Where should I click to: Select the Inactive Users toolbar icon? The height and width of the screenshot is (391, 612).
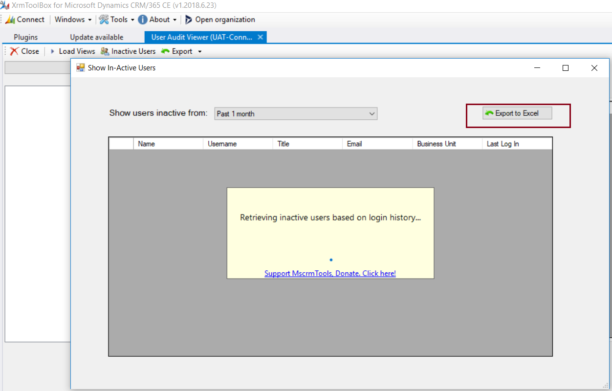tap(104, 51)
